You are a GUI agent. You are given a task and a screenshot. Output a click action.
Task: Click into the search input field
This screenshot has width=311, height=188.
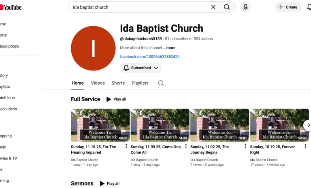pyautogui.click(x=138, y=7)
